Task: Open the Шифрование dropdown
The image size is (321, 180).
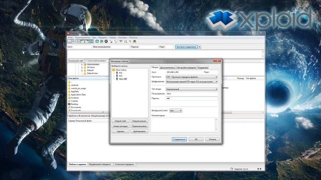Action: [x=192, y=81]
